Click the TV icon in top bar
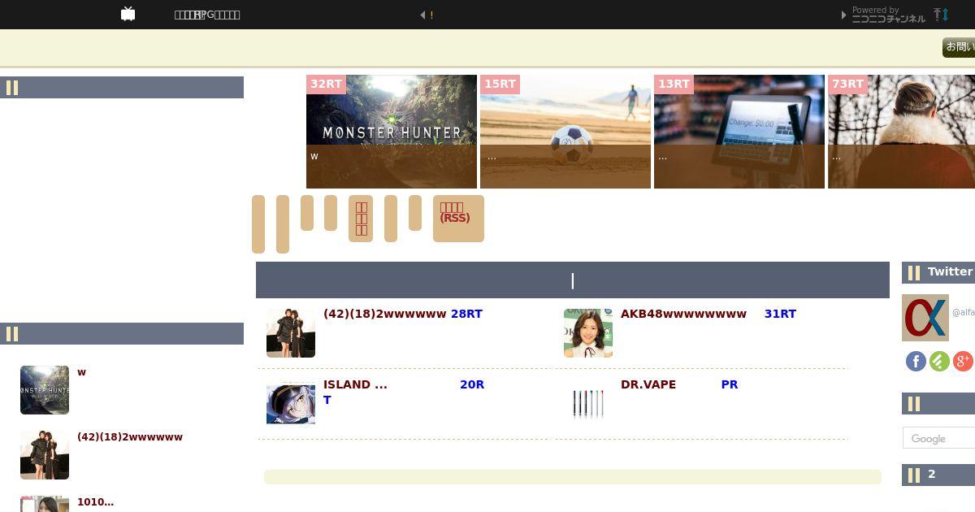The width and height of the screenshot is (975, 512). (128, 14)
